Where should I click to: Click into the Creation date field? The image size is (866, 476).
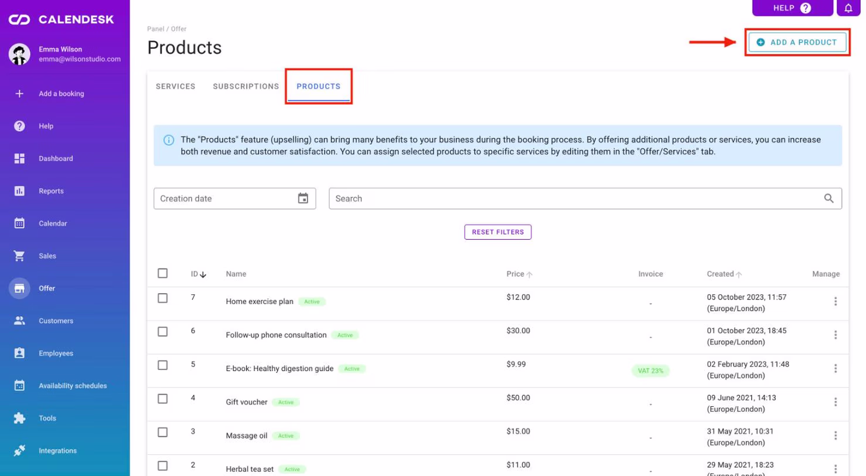[234, 198]
